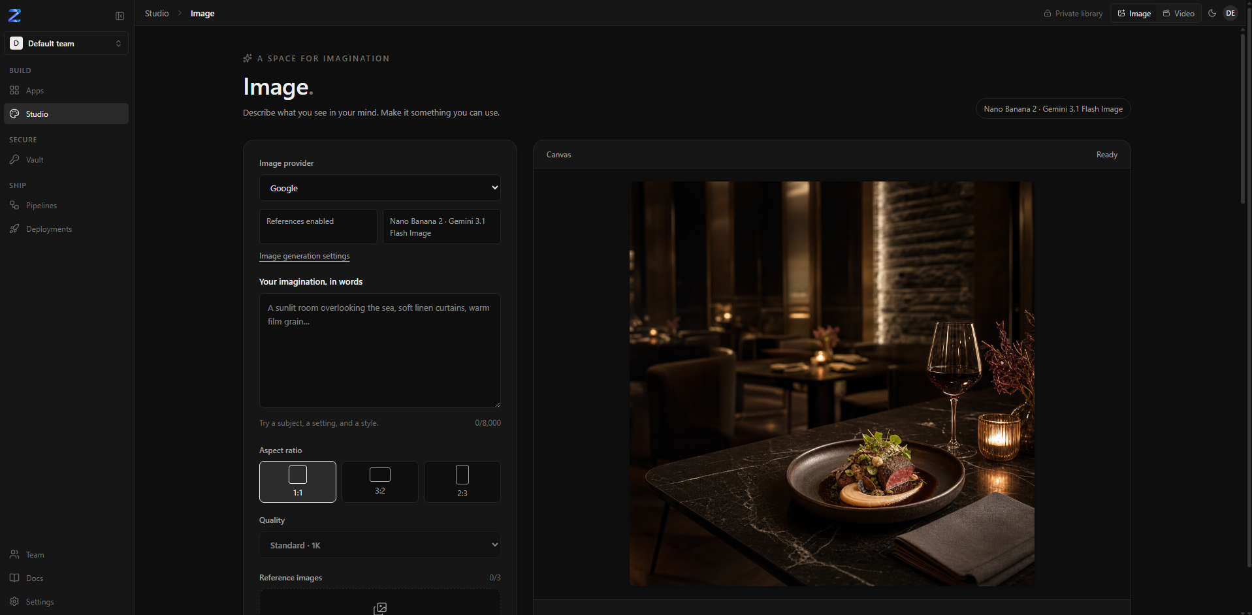Open the Pipelines menu item
The width and height of the screenshot is (1252, 615).
click(66, 205)
